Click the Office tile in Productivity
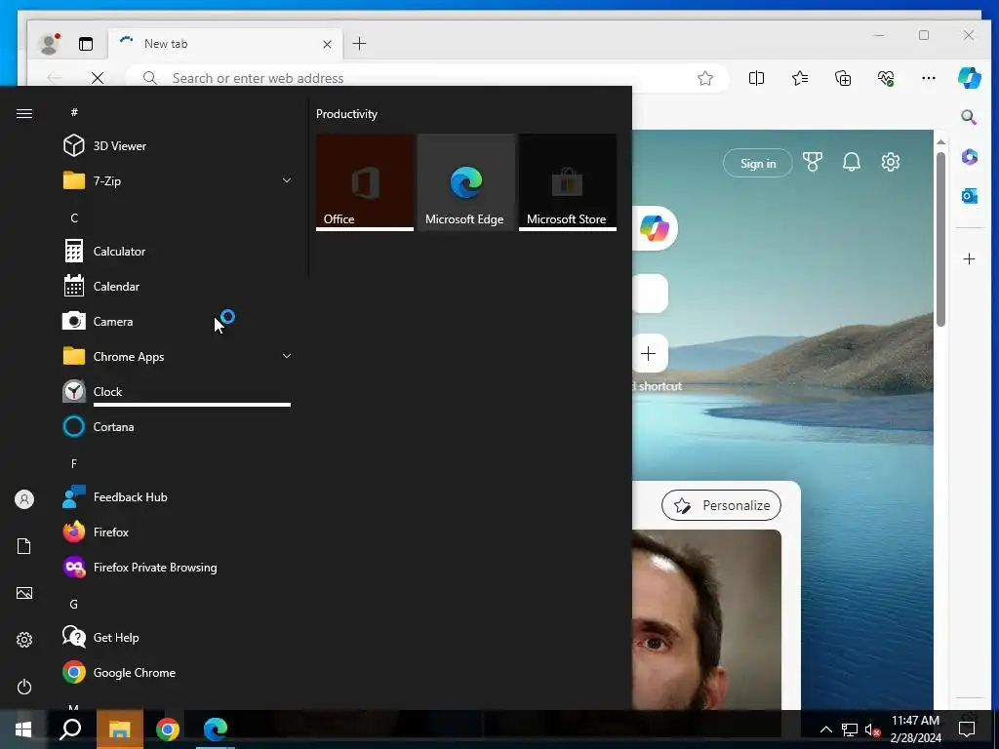The image size is (999, 749). pyautogui.click(x=365, y=182)
